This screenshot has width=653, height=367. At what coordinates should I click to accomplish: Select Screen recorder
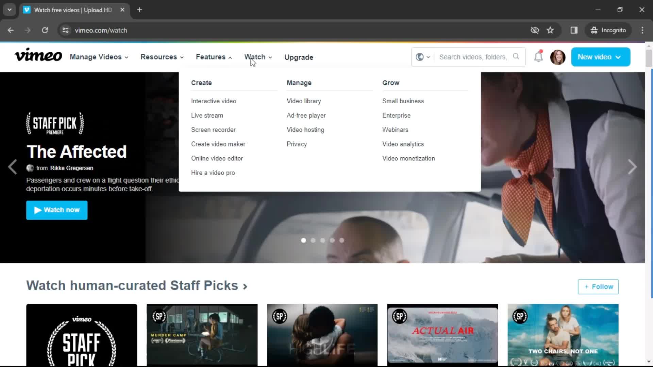(213, 129)
